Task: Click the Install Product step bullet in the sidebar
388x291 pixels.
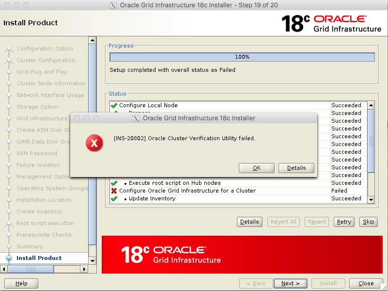Action: (x=10, y=258)
